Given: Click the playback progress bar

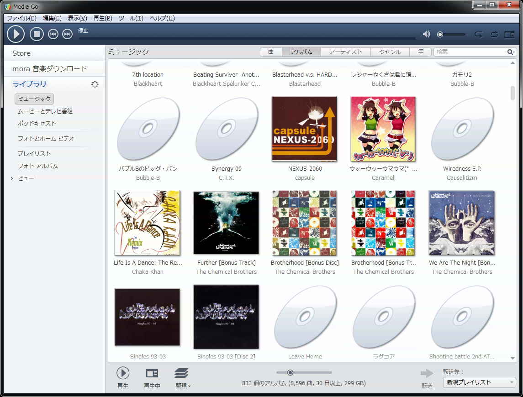Looking at the screenshot, I should (247, 39).
